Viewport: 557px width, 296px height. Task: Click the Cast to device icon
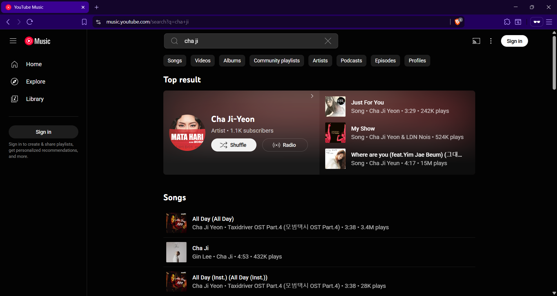tap(476, 41)
